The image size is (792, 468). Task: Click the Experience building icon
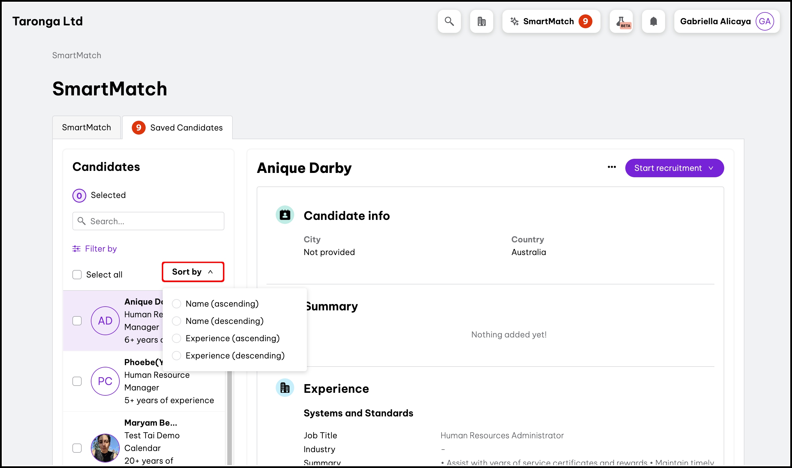coord(285,388)
